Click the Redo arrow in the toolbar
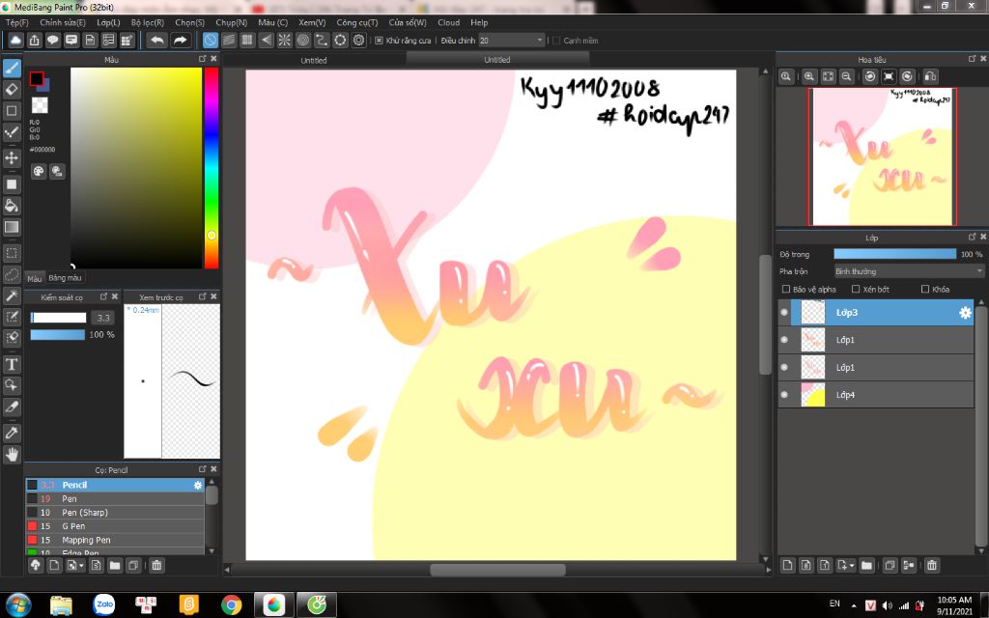989x618 pixels. pos(181,41)
